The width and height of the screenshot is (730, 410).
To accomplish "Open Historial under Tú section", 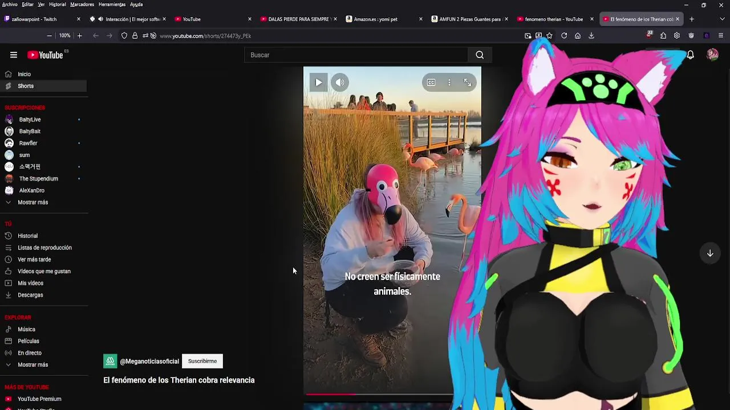I will (x=27, y=236).
